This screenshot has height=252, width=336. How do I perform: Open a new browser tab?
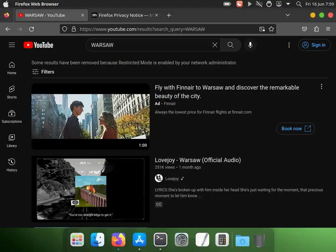pyautogui.click(x=169, y=15)
